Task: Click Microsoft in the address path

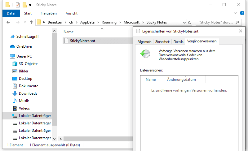Action: click(131, 22)
